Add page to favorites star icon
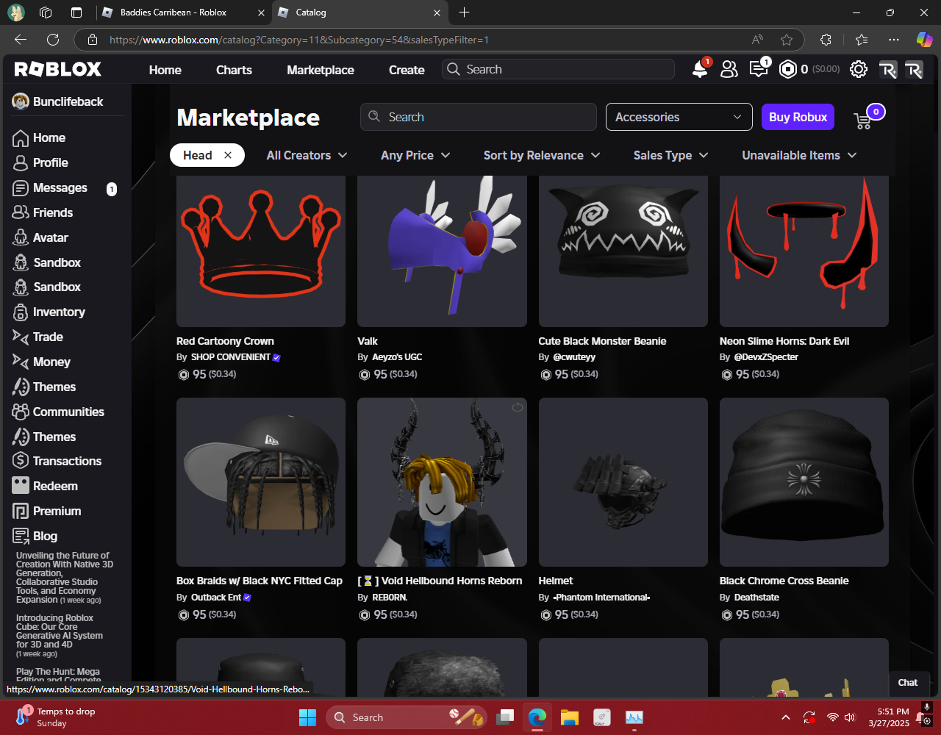941x735 pixels. point(787,40)
